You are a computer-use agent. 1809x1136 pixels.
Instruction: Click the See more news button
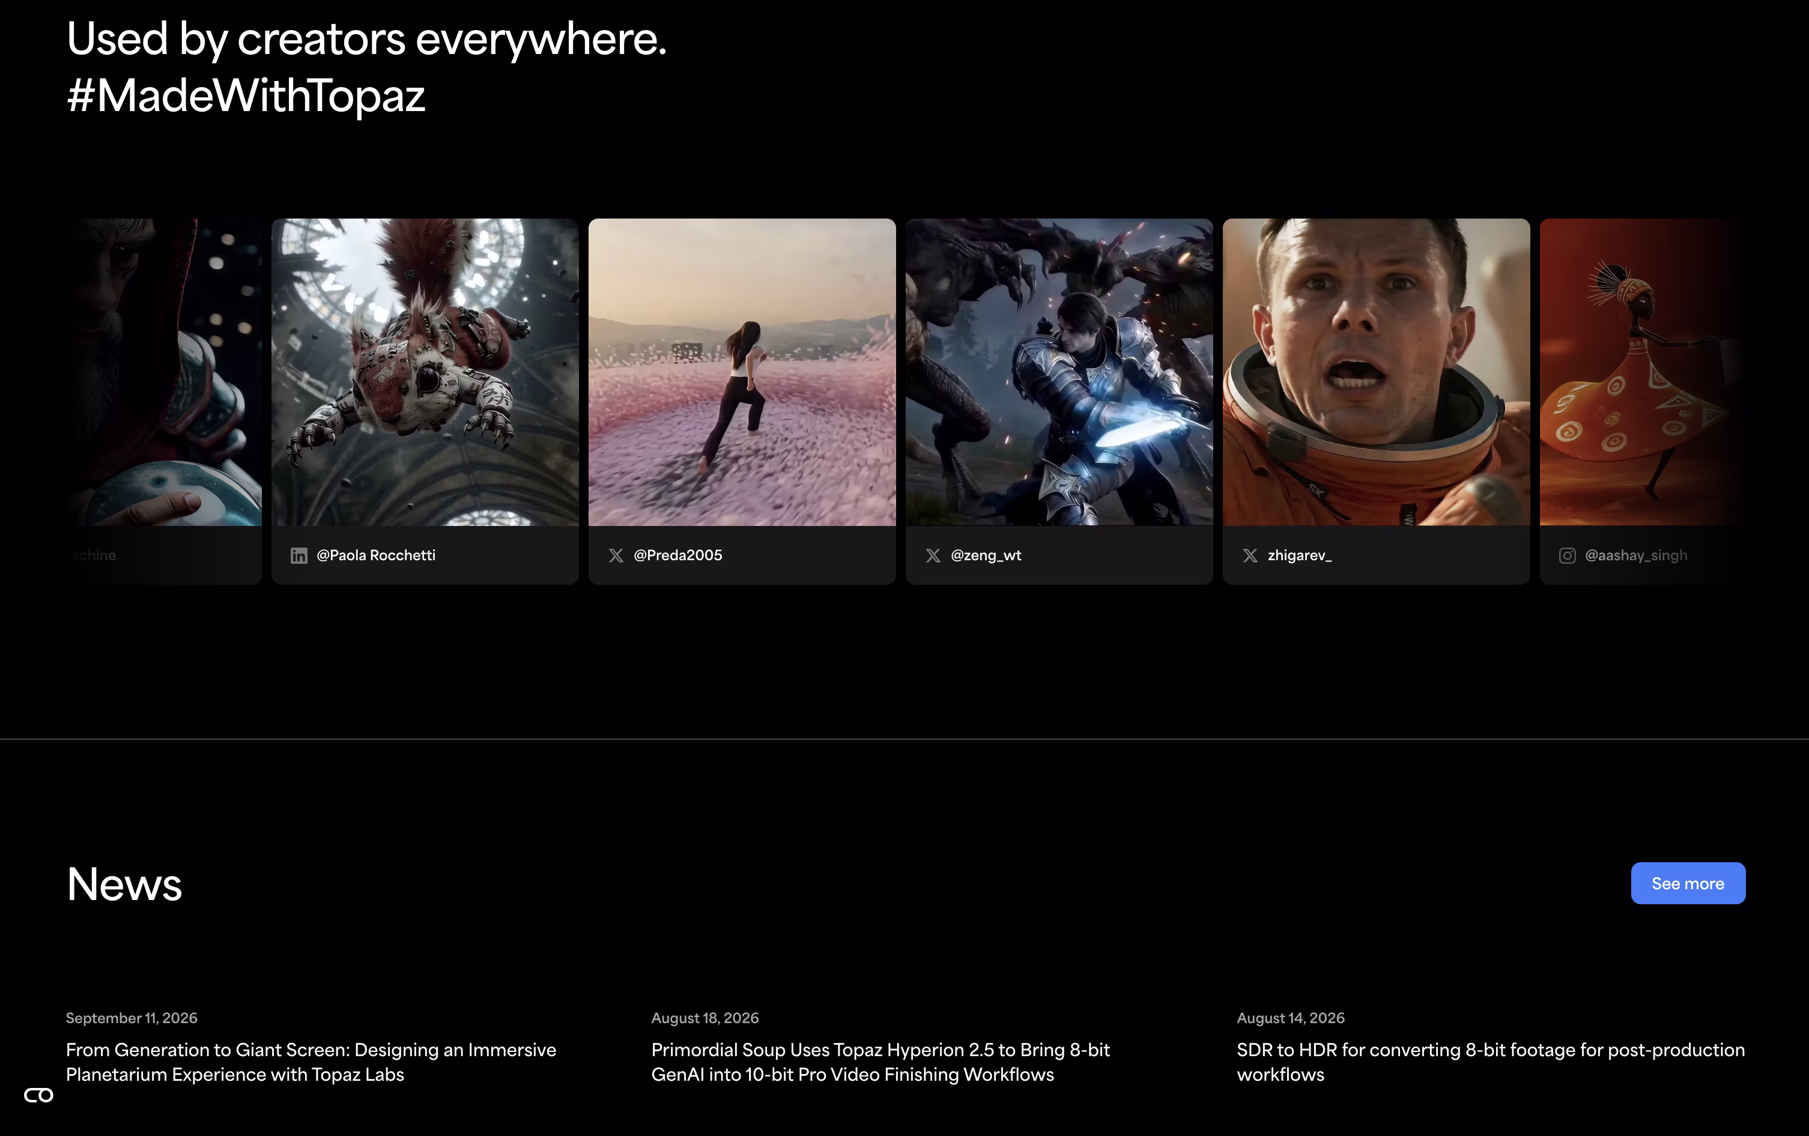1688,884
